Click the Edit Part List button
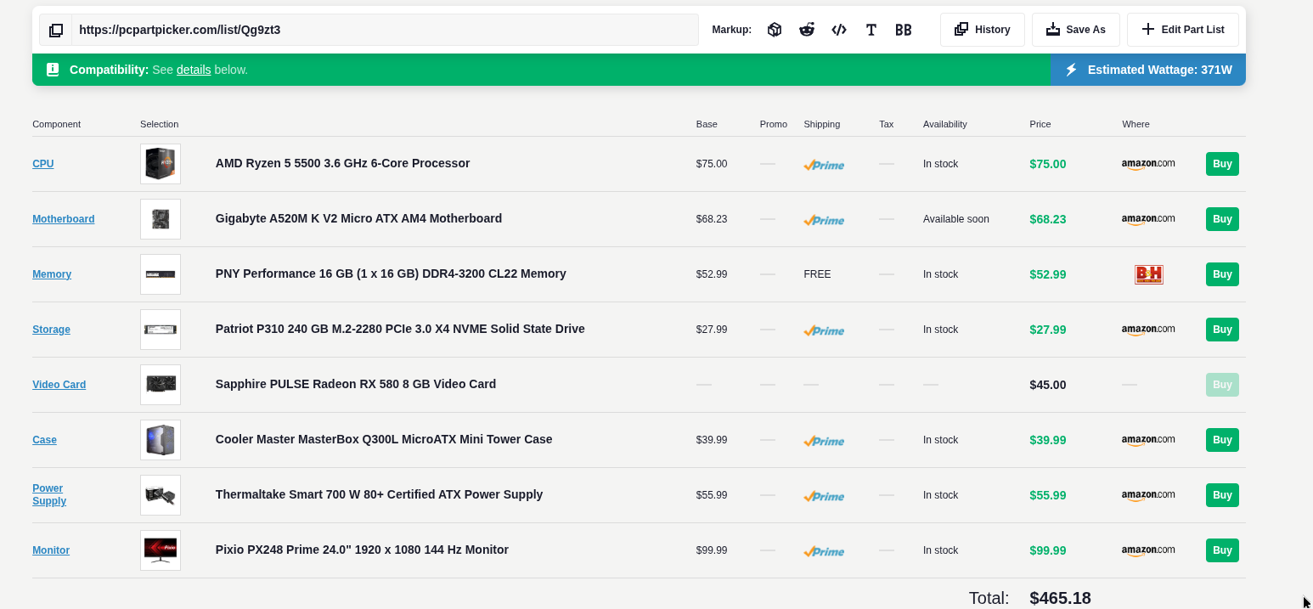The width and height of the screenshot is (1313, 609). (1183, 30)
